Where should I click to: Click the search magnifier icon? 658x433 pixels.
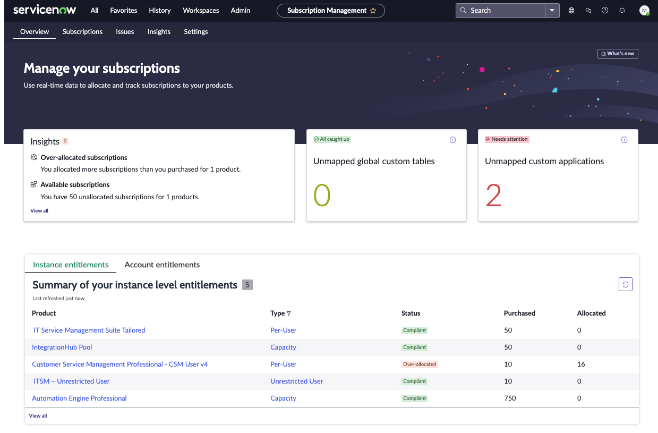click(464, 11)
